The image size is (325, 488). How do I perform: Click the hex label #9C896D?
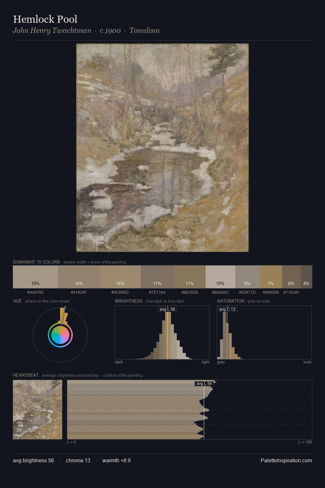[120, 292]
